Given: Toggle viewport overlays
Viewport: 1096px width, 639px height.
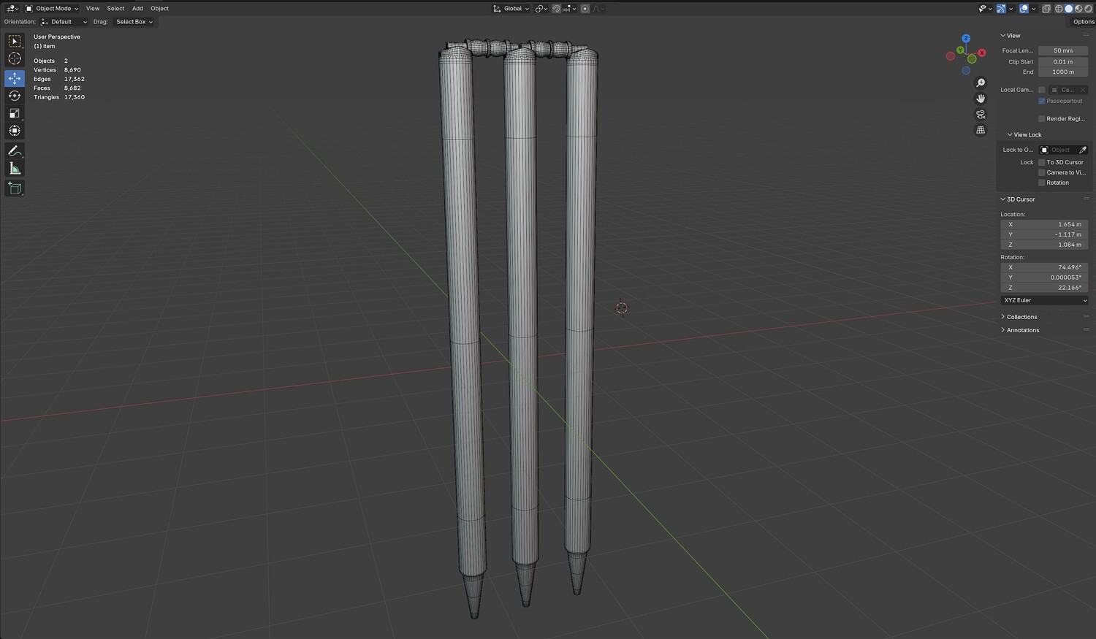Looking at the screenshot, I should pos(1024,9).
